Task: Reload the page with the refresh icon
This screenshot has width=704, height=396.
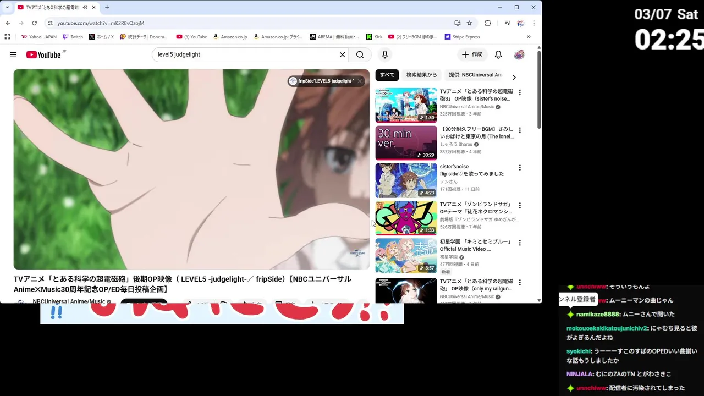Action: tap(34, 23)
